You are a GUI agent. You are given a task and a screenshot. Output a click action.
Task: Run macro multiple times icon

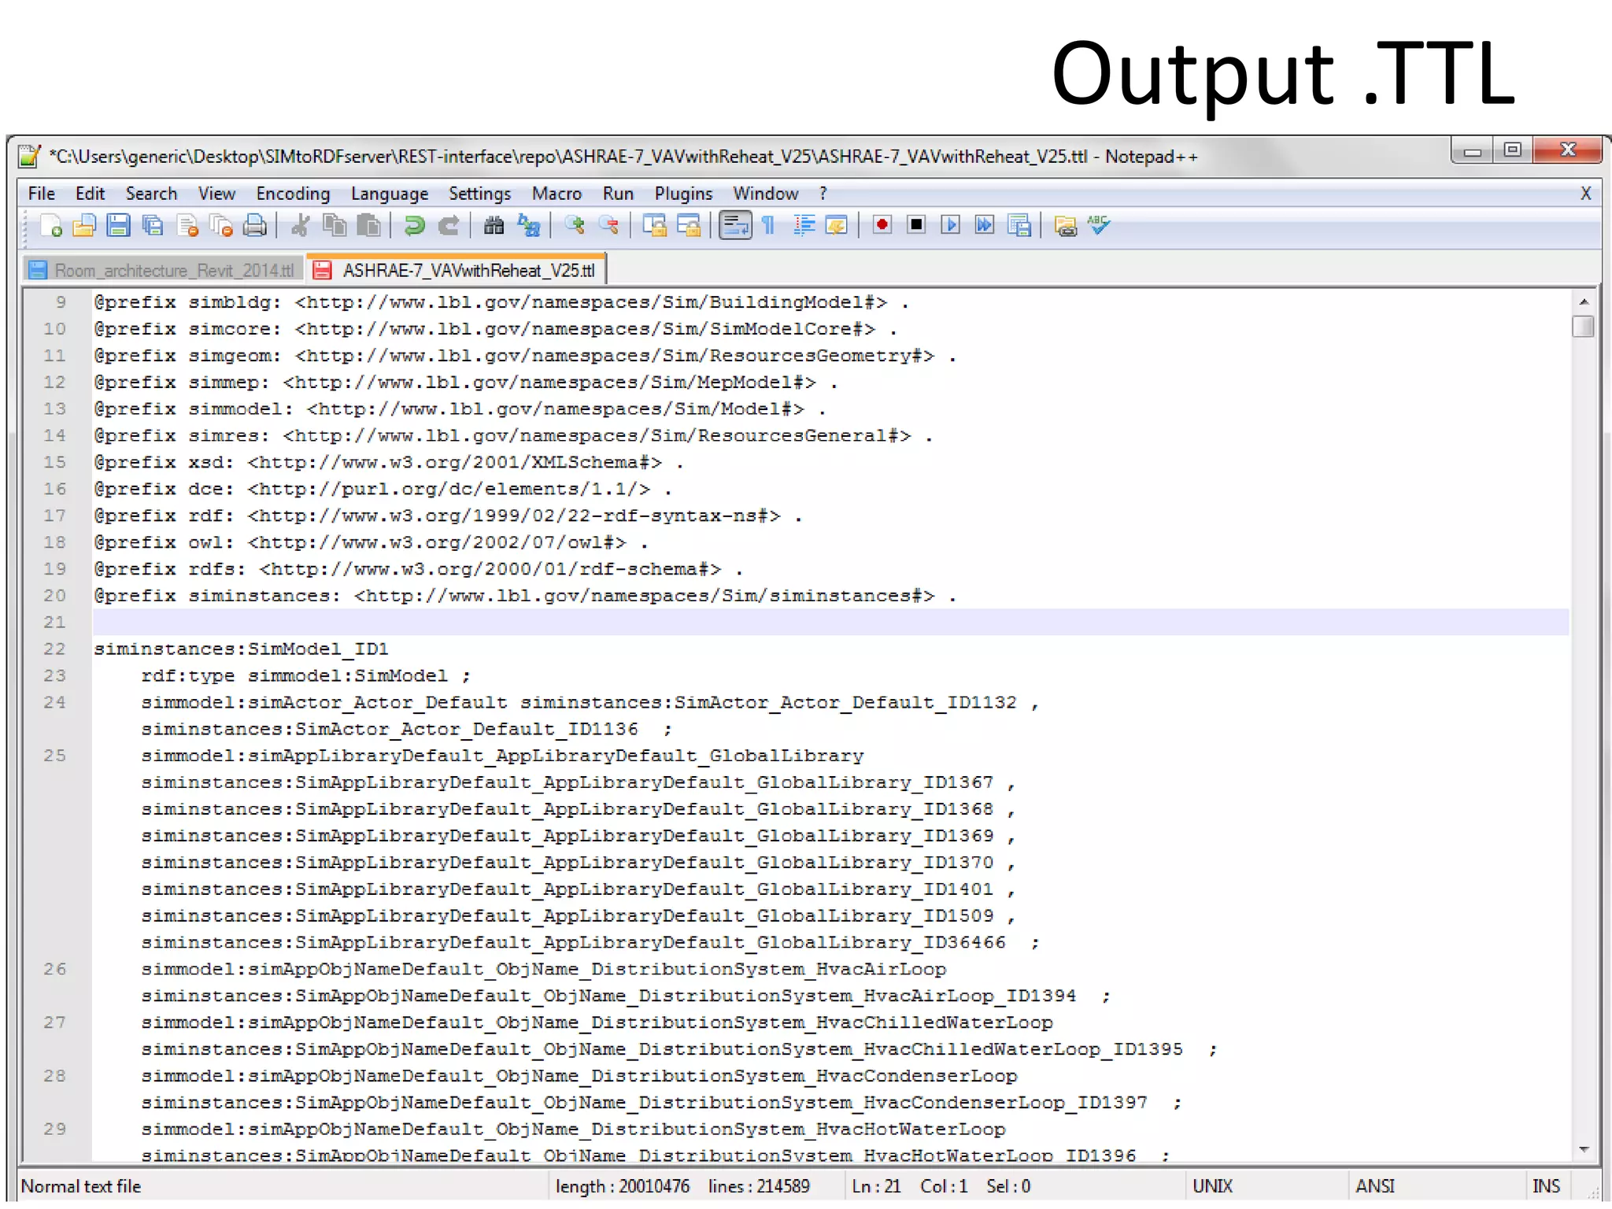pyautogui.click(x=984, y=226)
